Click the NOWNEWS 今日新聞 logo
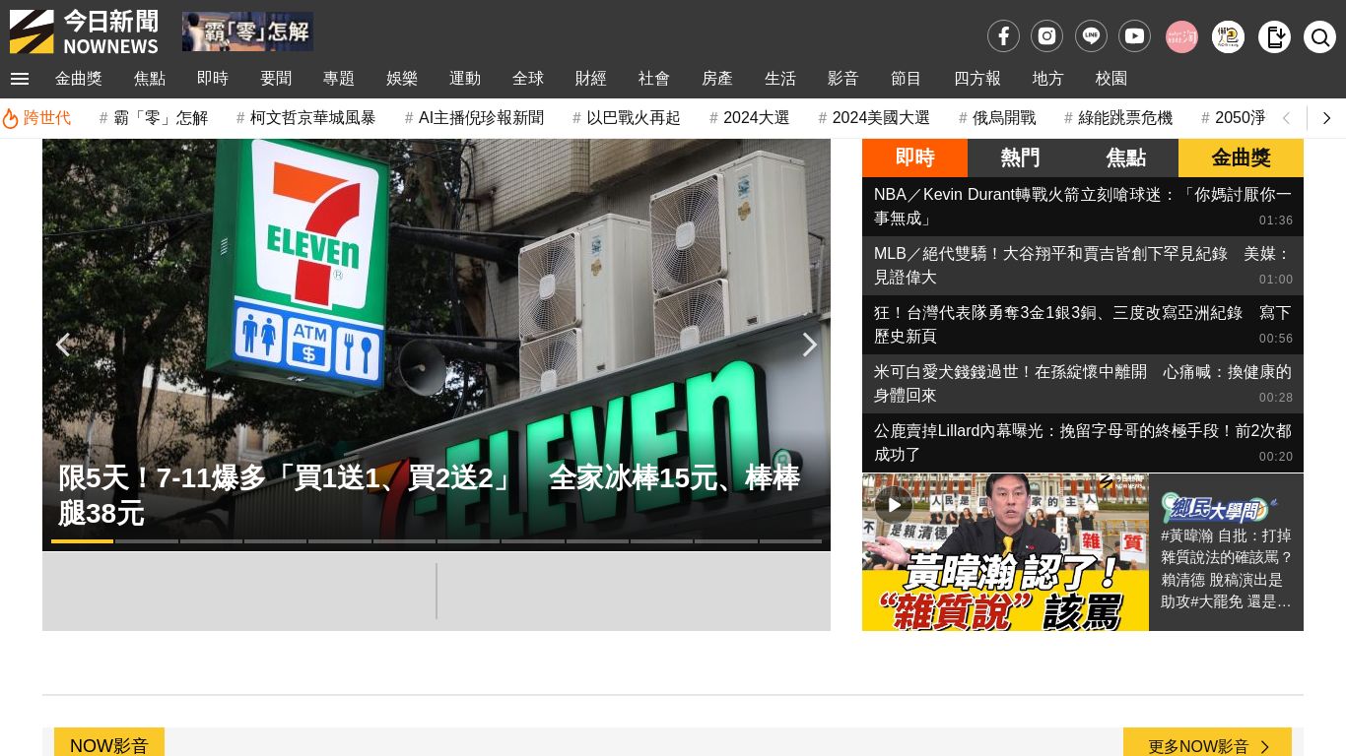The height and width of the screenshot is (756, 1346). click(84, 31)
